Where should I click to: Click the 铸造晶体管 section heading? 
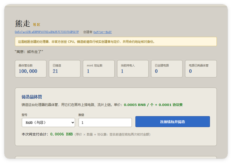(32, 97)
